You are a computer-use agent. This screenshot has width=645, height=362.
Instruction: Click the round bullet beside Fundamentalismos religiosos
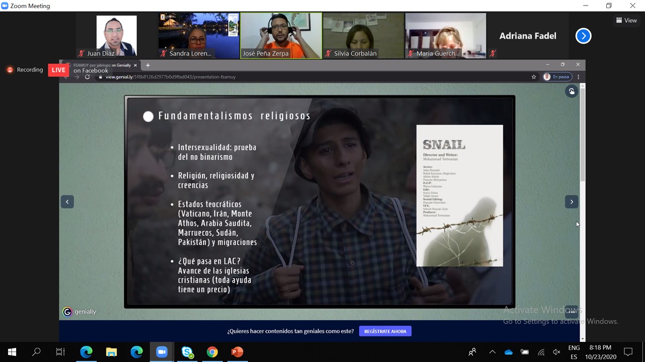pyautogui.click(x=148, y=117)
